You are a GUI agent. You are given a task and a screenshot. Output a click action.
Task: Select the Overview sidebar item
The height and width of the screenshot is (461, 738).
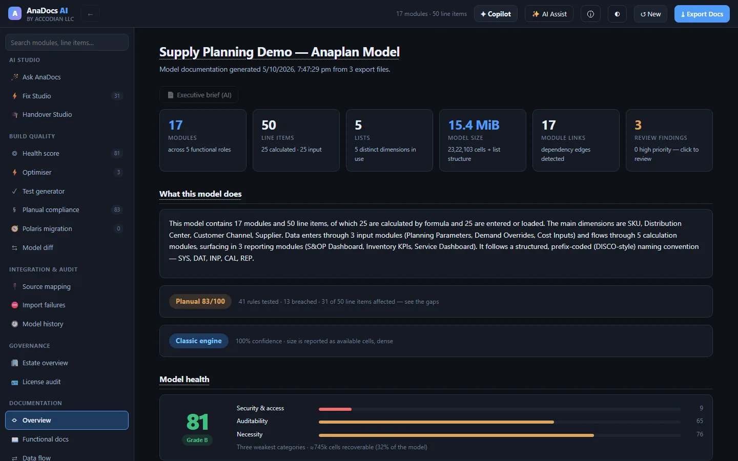(67, 420)
